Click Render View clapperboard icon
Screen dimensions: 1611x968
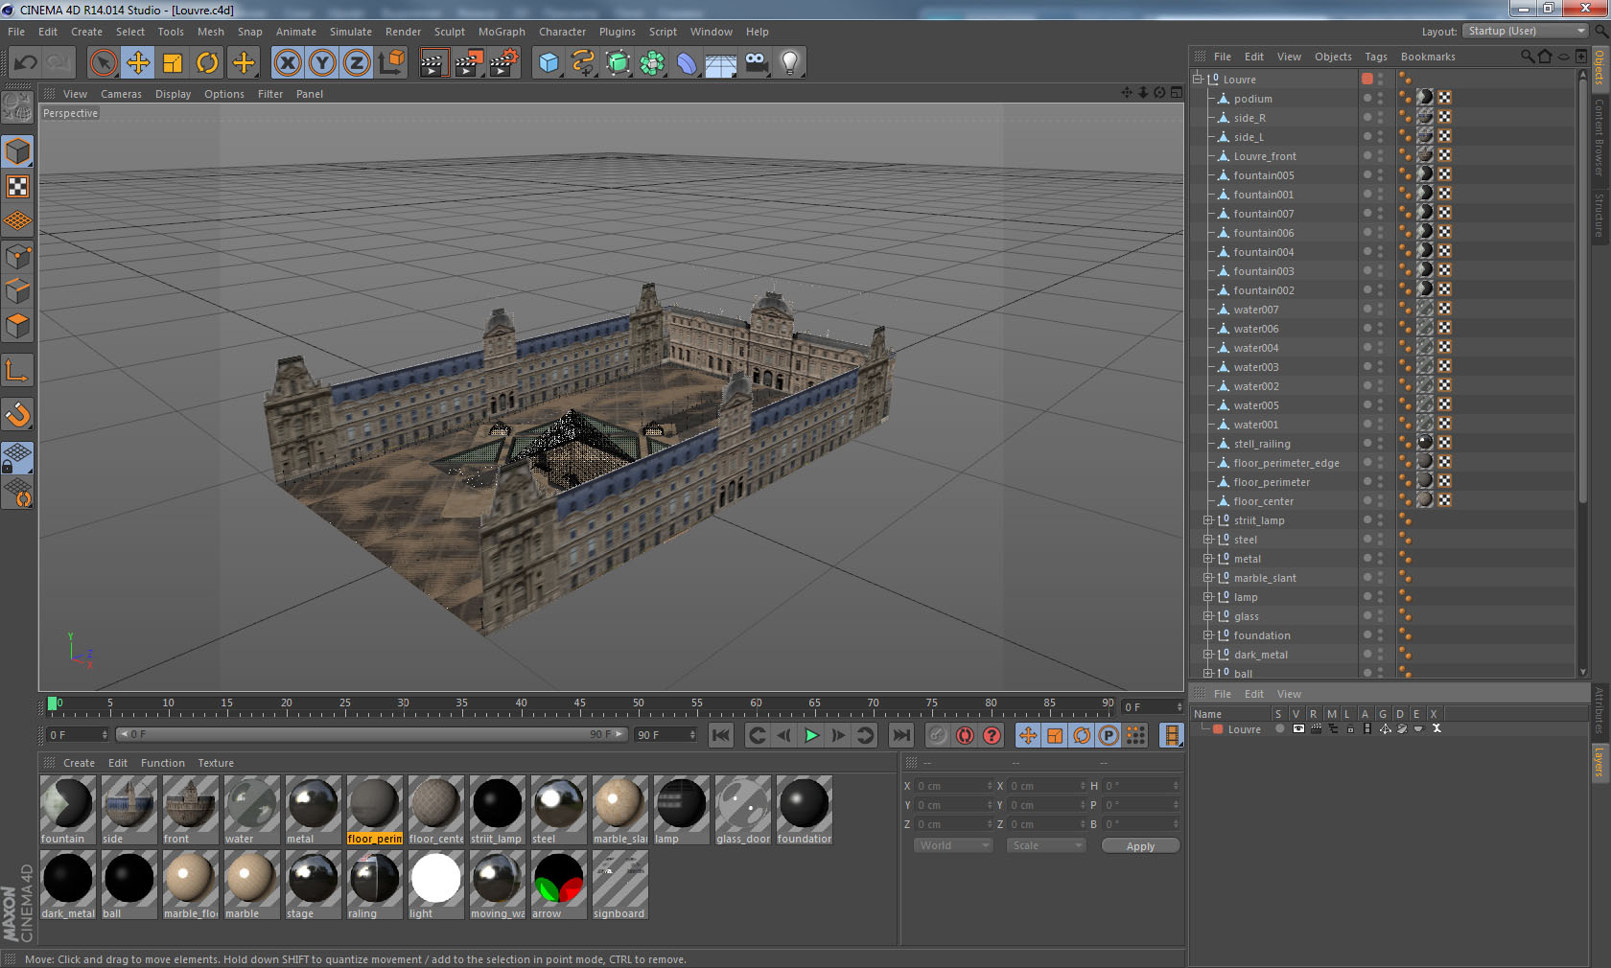click(x=433, y=63)
